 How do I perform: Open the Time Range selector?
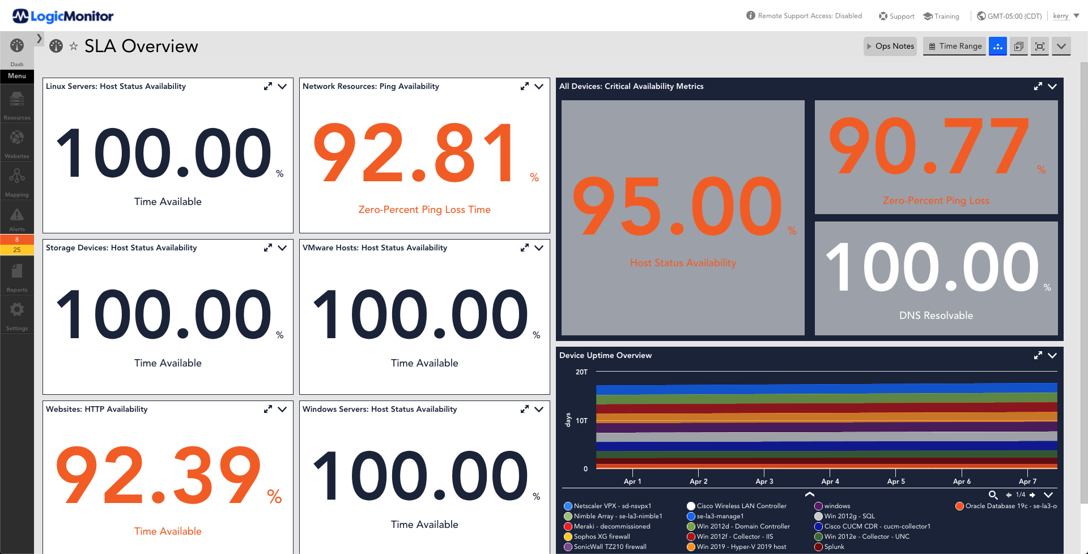(x=954, y=46)
